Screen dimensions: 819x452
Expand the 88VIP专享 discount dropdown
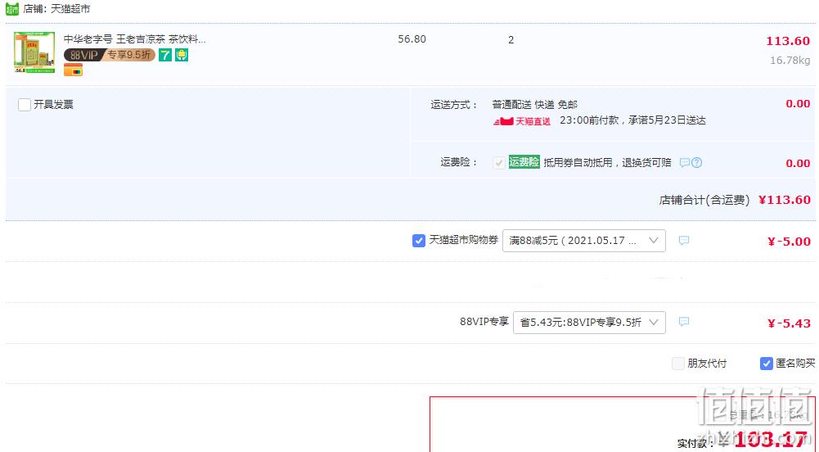[589, 323]
